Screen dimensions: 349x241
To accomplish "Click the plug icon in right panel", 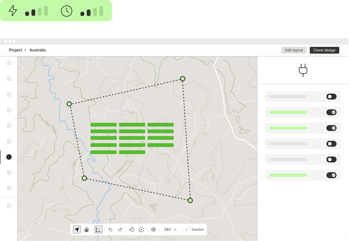I will (x=303, y=70).
